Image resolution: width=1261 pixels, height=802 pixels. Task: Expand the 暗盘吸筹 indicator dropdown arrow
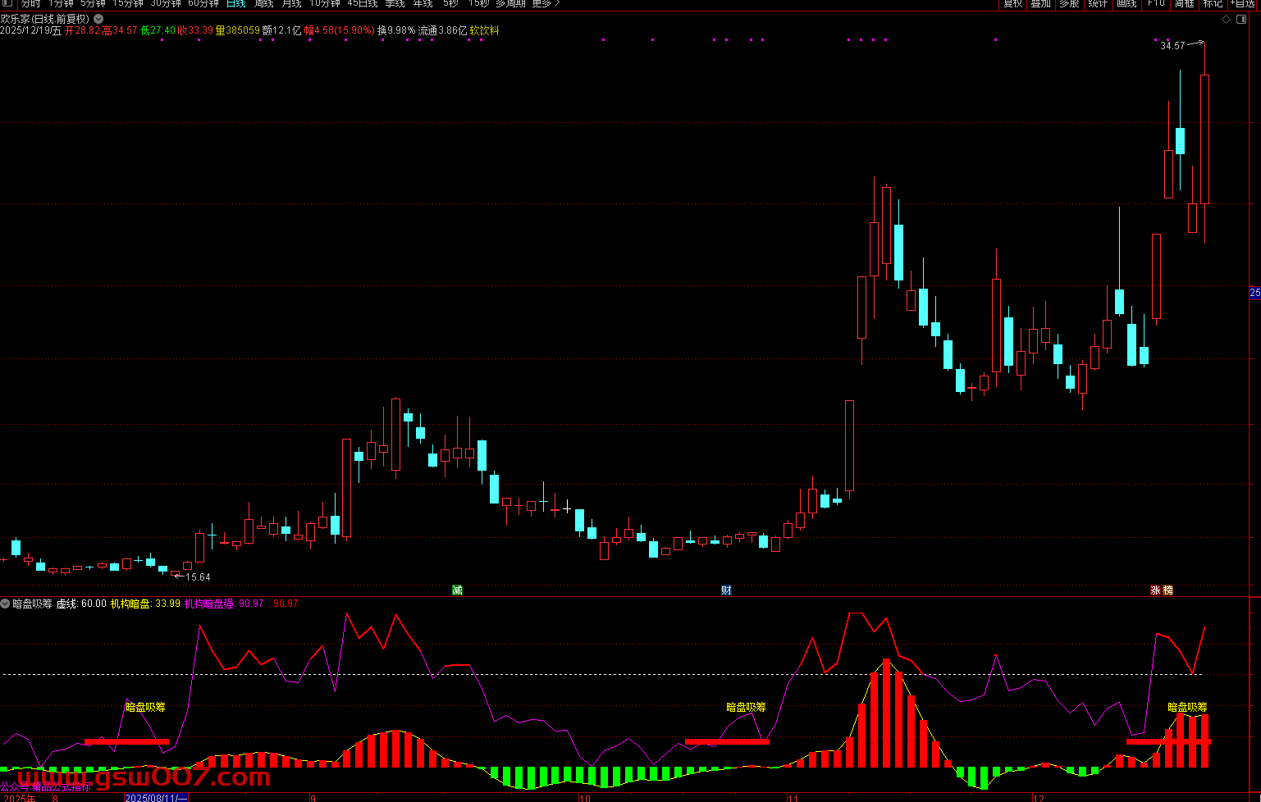[6, 604]
